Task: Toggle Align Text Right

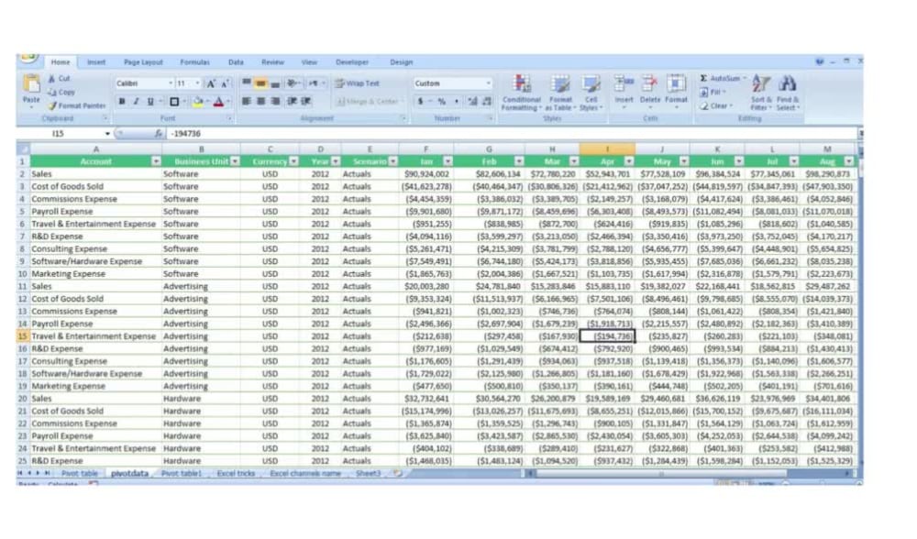Action: [275, 102]
